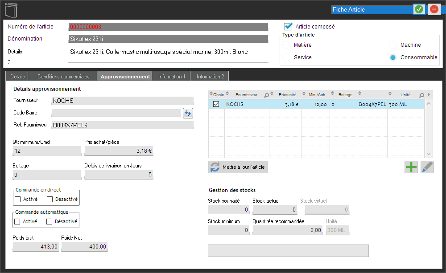
Task: Click the book icon at top left
Action: pyautogui.click(x=11, y=9)
